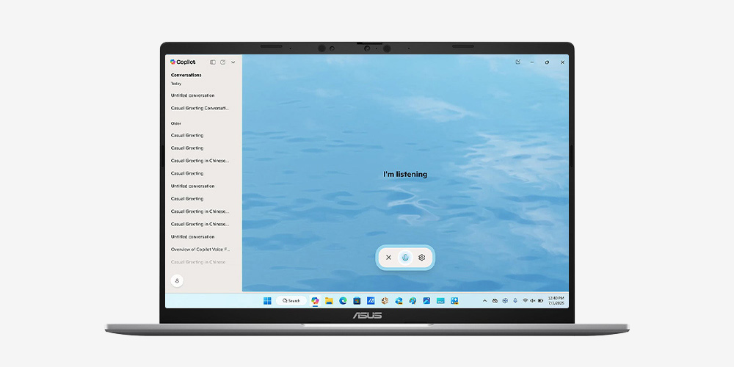
Task: Open the Windows Start menu
Action: pos(267,301)
